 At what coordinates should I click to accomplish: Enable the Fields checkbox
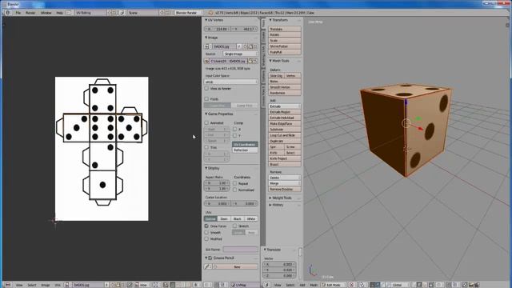pos(206,98)
